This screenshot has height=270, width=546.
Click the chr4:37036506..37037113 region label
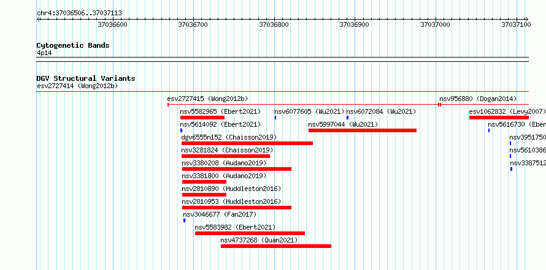click(x=79, y=13)
